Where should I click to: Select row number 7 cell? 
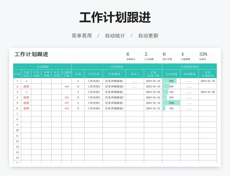click(17, 114)
